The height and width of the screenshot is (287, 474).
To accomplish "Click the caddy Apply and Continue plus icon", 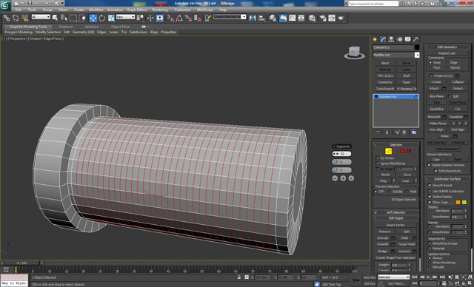I will (343, 178).
